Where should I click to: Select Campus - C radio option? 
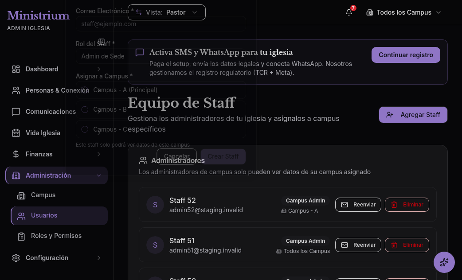[85, 129]
